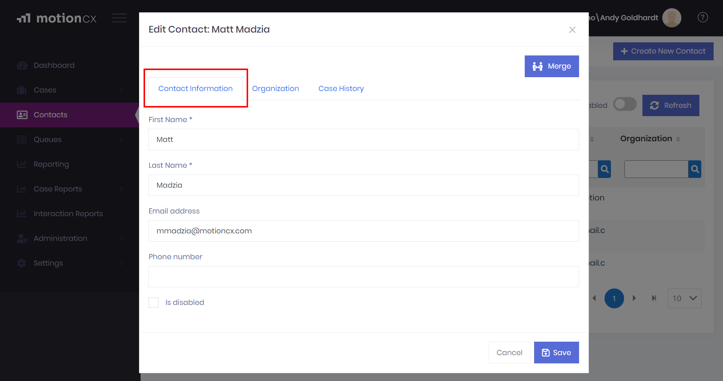
Task: Expand the hamburger menu
Action: coord(119,18)
